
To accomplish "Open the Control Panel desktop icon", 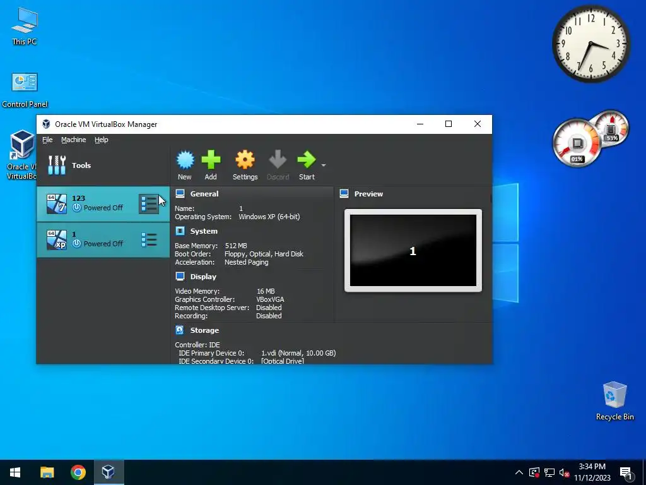I will [x=25, y=90].
